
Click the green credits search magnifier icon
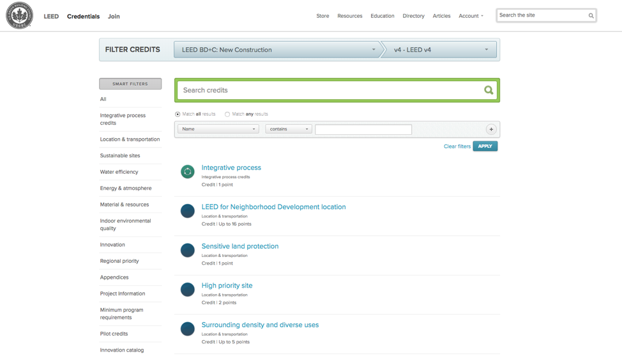point(489,90)
